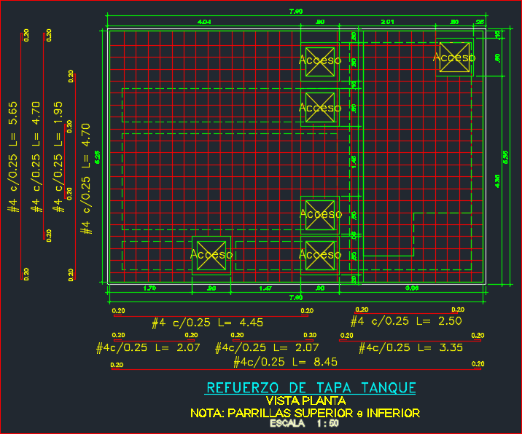Click the VISTA PLANTA subtitle text
The width and height of the screenshot is (522, 434).
coord(305,401)
